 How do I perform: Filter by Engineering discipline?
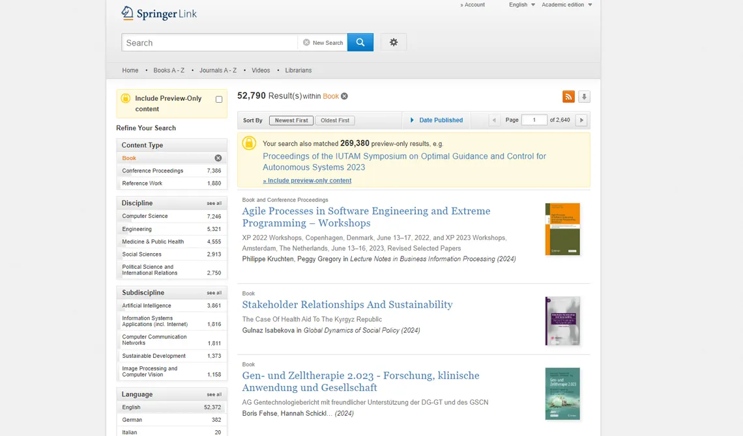171,229
